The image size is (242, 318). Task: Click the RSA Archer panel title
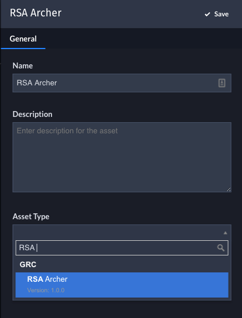36,13
